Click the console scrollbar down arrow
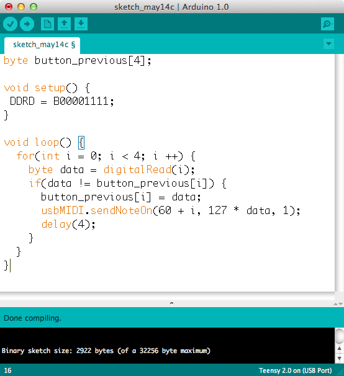344x376 pixels. click(x=339, y=359)
